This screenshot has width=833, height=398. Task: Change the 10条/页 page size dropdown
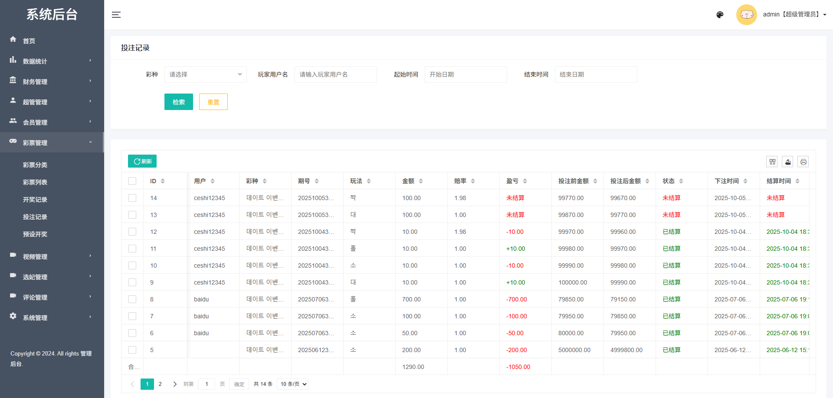coord(292,384)
